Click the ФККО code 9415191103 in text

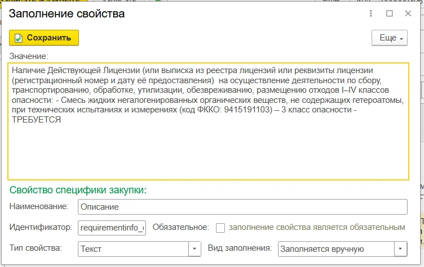[248, 110]
